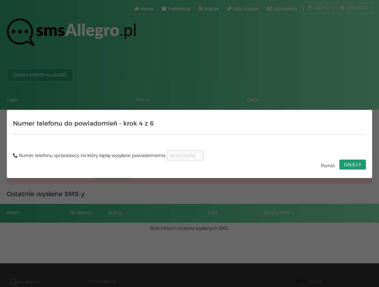The height and width of the screenshot is (287, 379).
Task: Click the smsAllegro.pl footer logo
Action: (25, 282)
